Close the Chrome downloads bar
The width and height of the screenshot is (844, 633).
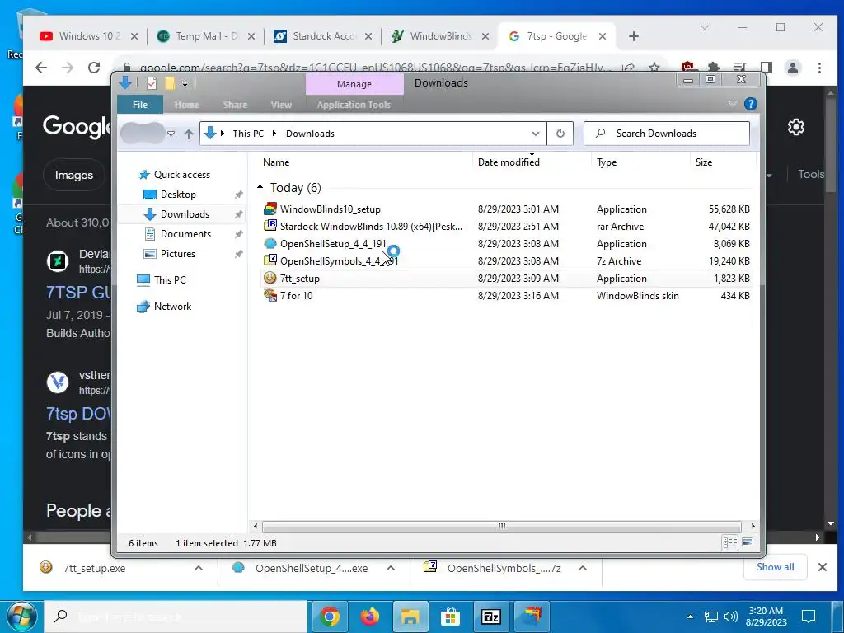point(823,567)
